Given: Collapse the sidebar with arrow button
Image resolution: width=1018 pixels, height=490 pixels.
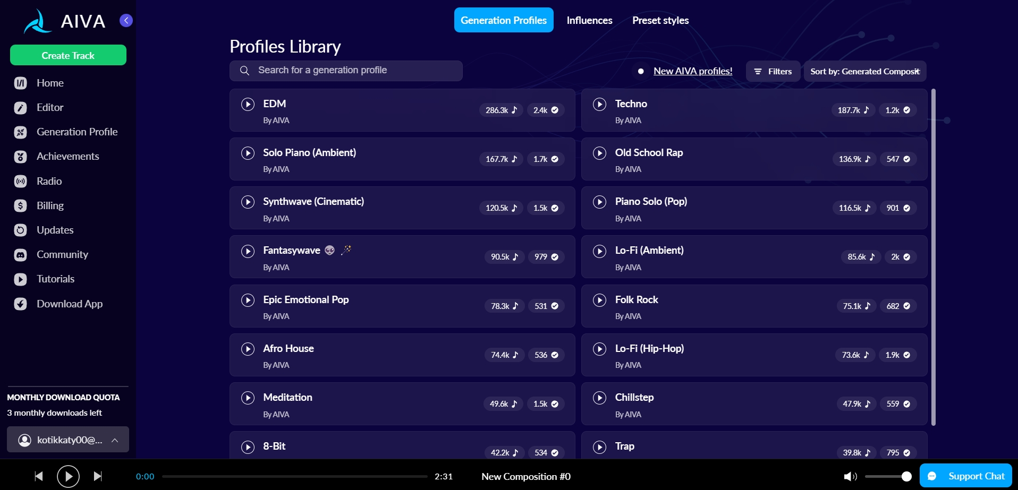Looking at the screenshot, I should tap(126, 21).
